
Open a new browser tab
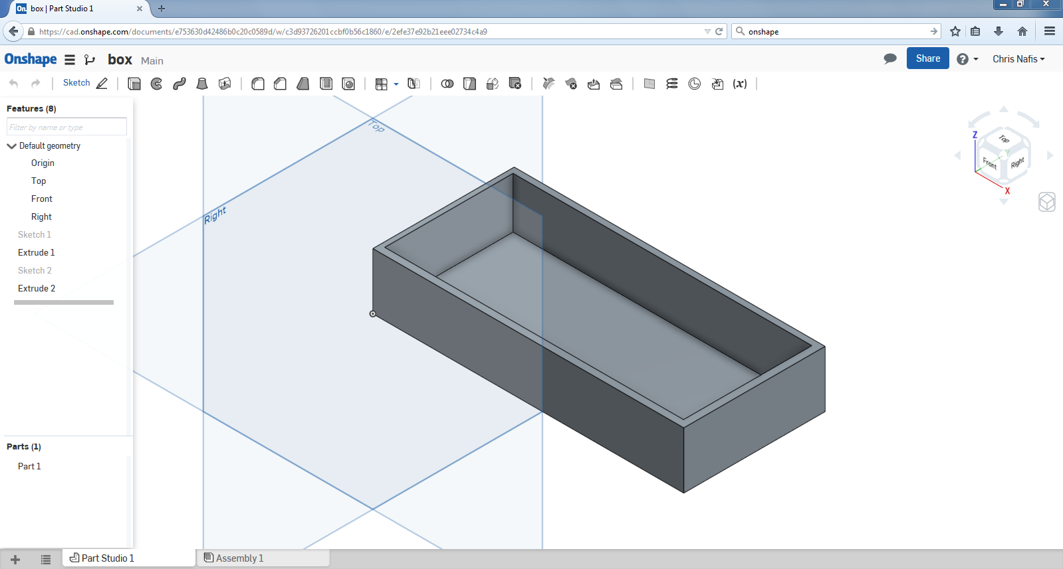(162, 9)
